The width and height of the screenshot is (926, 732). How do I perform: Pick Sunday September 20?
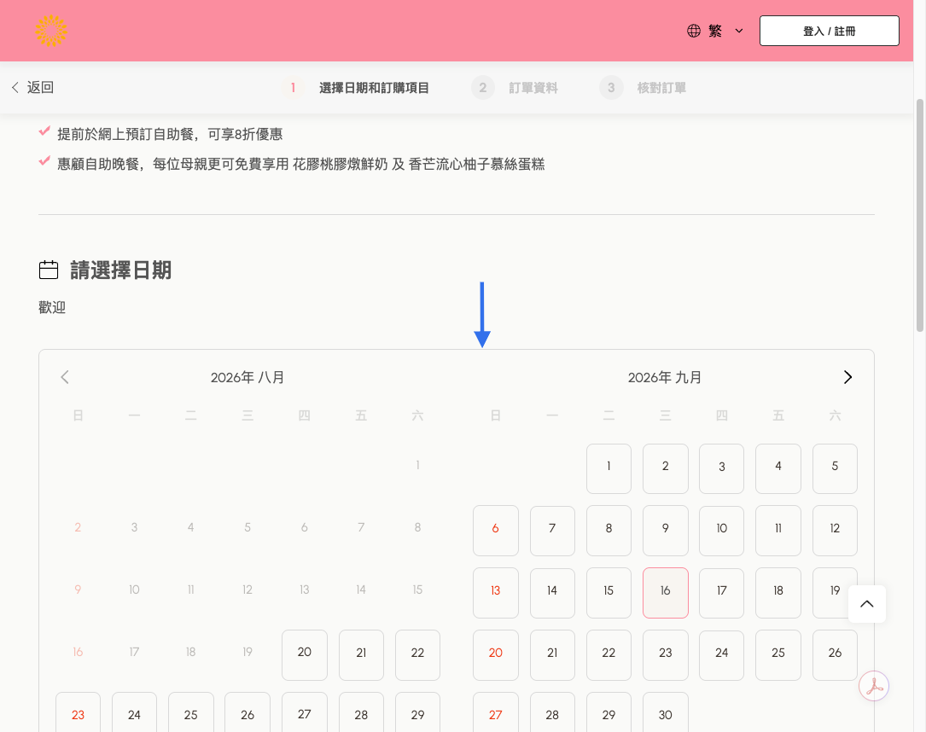[496, 655]
